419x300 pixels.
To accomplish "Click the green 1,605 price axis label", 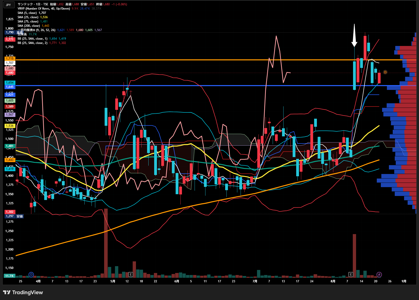I will pyautogui.click(x=10, y=101).
